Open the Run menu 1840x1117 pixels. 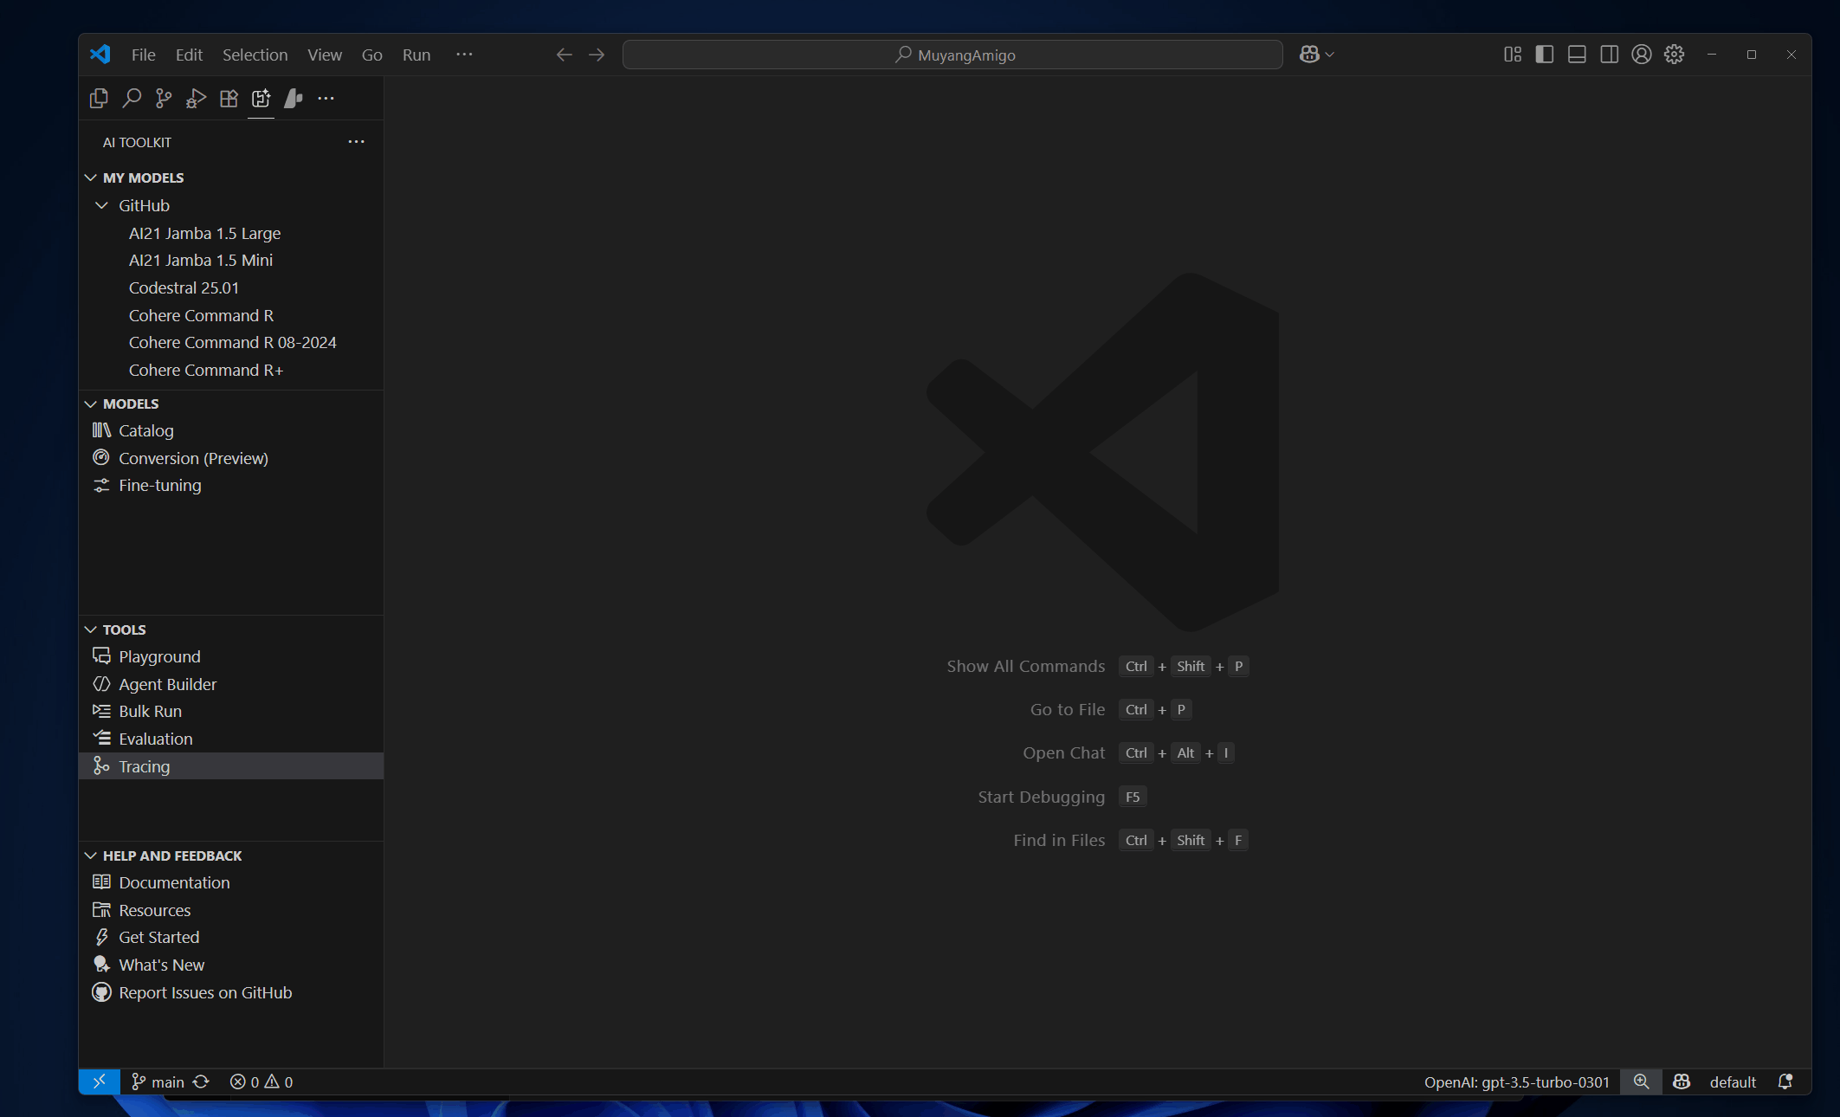(416, 55)
